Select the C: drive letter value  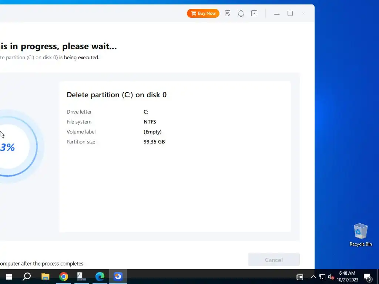[146, 112]
